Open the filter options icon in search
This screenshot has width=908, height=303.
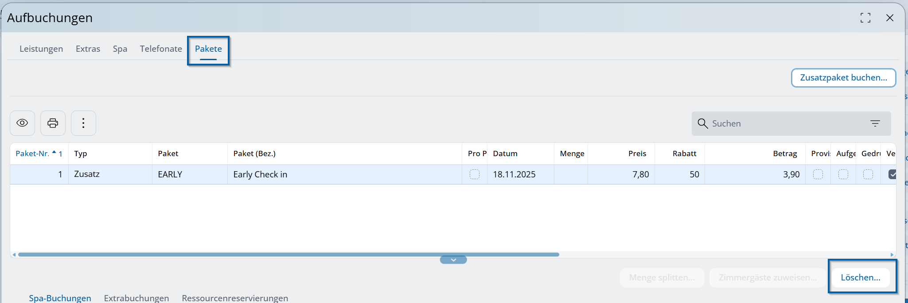click(x=875, y=123)
